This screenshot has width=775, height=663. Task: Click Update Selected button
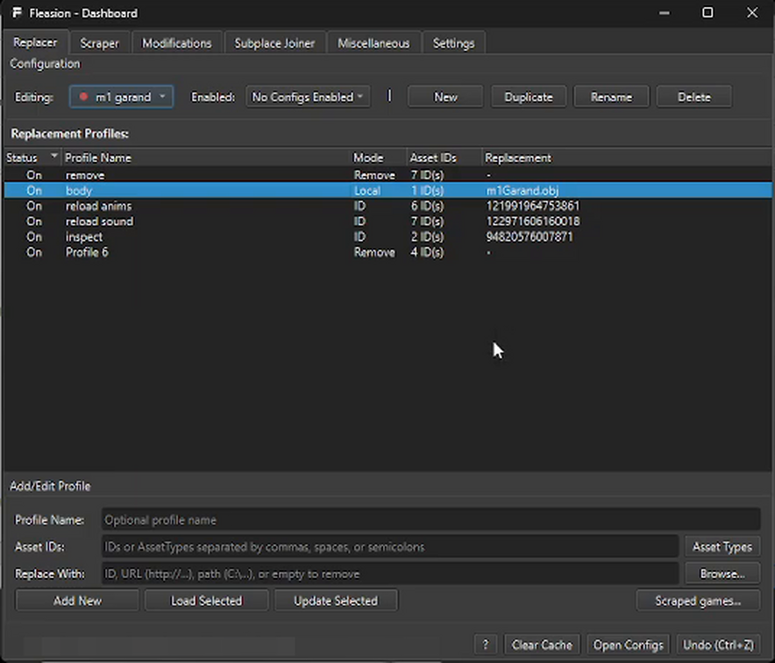[336, 601]
